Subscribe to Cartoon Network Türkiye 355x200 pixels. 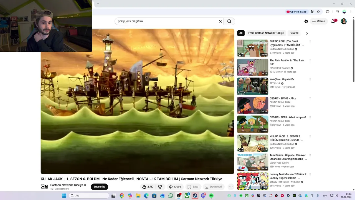coord(99,187)
